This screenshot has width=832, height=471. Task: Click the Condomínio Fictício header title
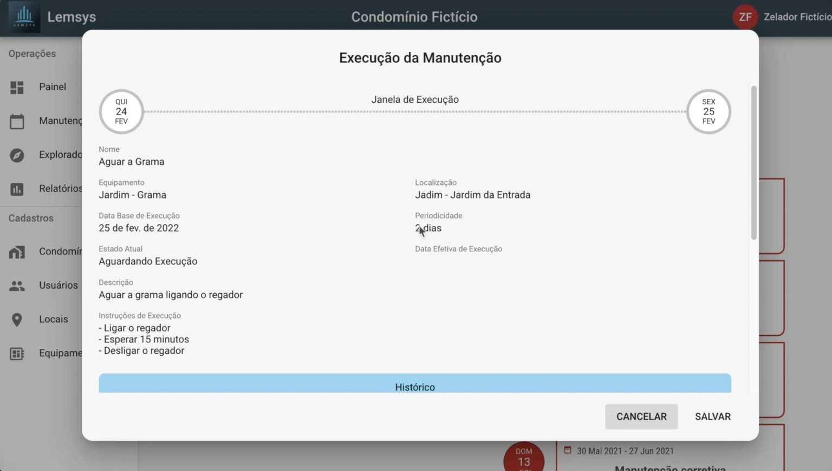(414, 17)
